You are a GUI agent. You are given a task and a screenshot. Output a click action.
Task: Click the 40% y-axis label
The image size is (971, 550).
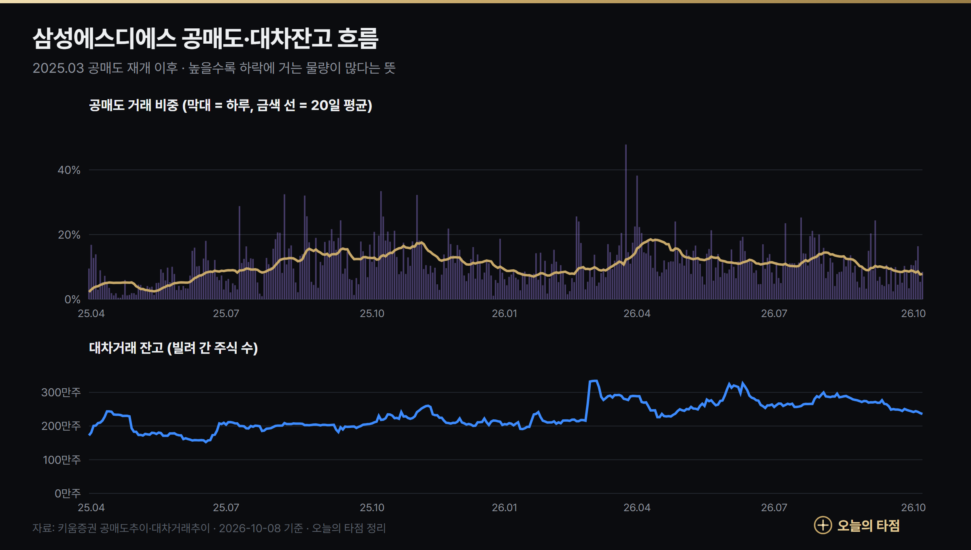click(x=69, y=170)
